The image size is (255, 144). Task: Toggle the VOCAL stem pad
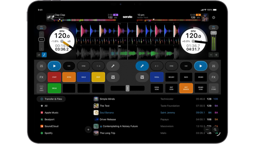tap(157, 77)
